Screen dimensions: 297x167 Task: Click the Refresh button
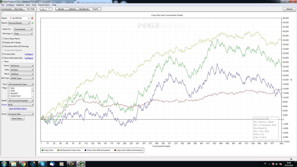click(x=289, y=9)
